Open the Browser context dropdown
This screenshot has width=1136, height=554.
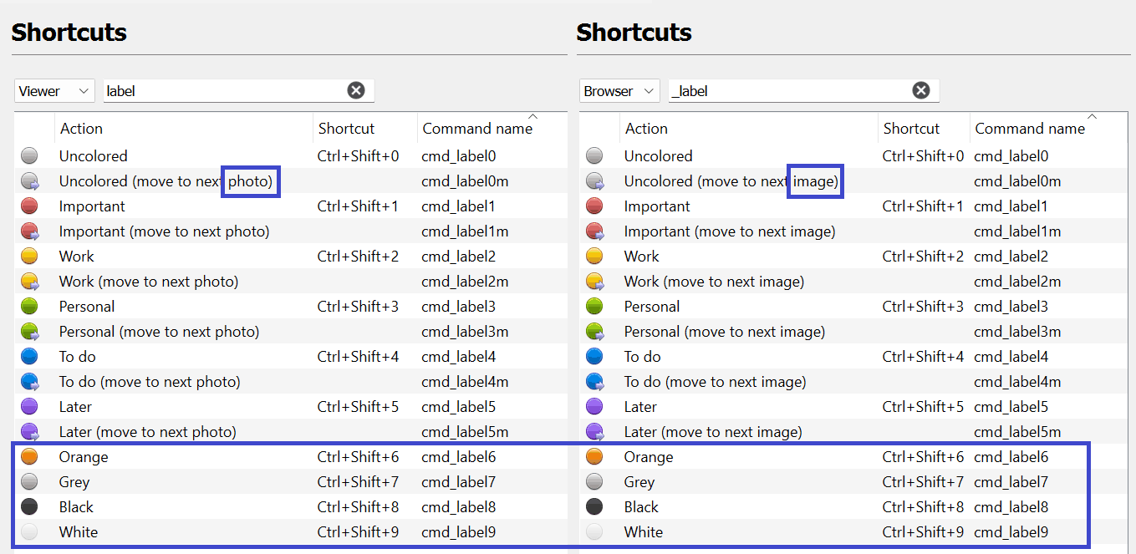[619, 91]
